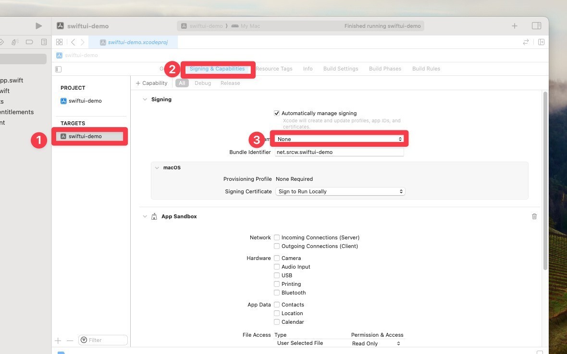The height and width of the screenshot is (354, 567).
Task: Enable Outgoing Connections (Client)
Action: point(277,246)
